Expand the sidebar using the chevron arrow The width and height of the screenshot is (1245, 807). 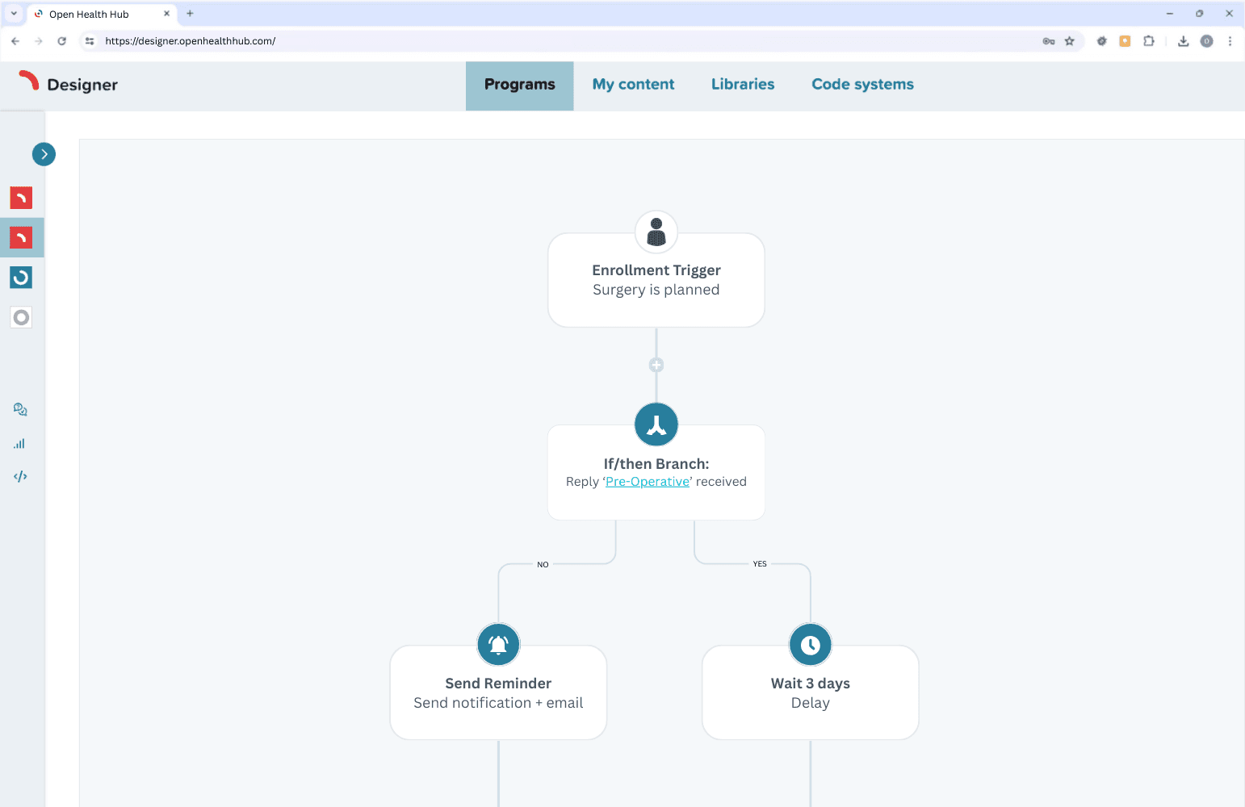point(44,153)
